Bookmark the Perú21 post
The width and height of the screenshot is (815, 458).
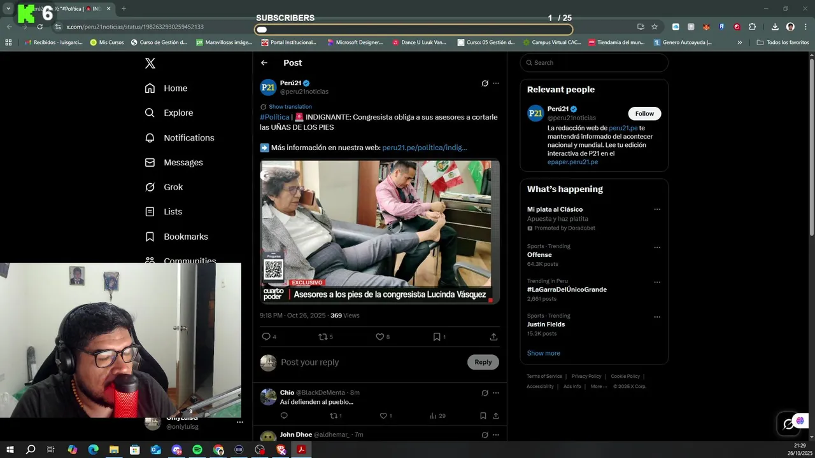437,337
